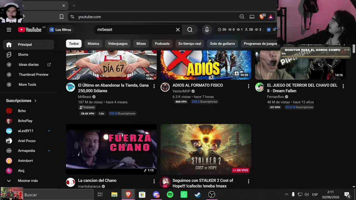Select the Podcasts filter chip
The image size is (356, 200).
(x=162, y=44)
